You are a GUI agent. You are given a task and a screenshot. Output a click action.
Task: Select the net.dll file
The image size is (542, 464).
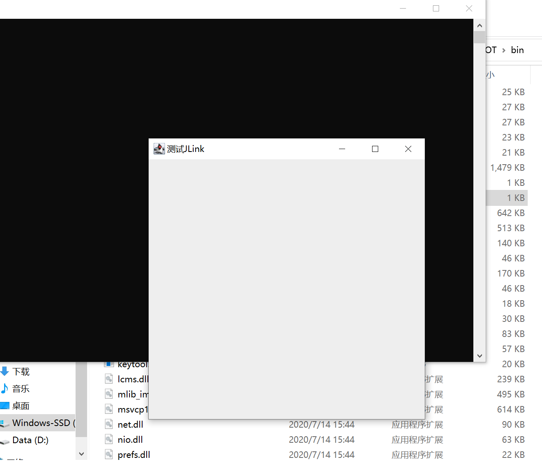click(x=130, y=424)
